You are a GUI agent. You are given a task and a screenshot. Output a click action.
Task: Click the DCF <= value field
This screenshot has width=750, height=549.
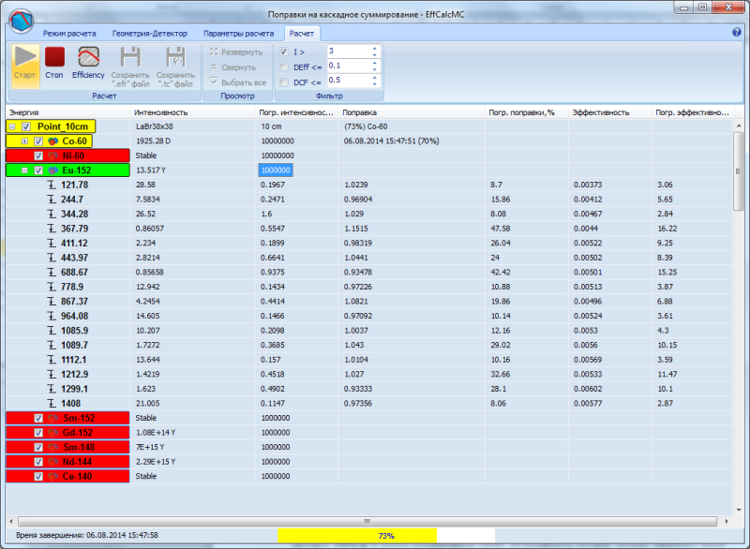pyautogui.click(x=347, y=82)
